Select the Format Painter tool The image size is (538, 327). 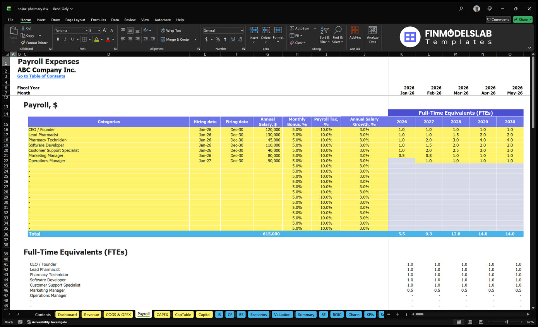[34, 43]
